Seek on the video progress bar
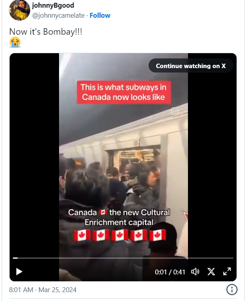 [x=123, y=258]
